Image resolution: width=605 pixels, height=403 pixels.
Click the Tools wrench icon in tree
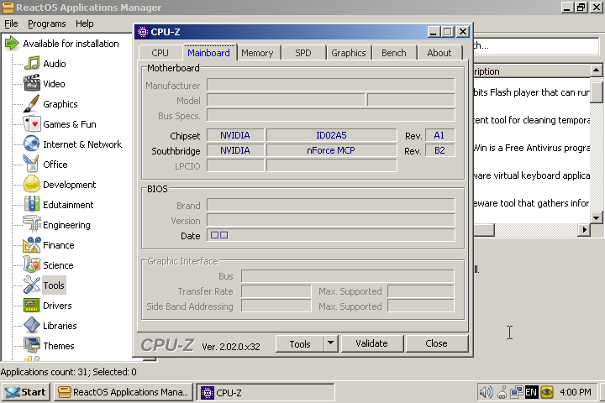(32, 285)
